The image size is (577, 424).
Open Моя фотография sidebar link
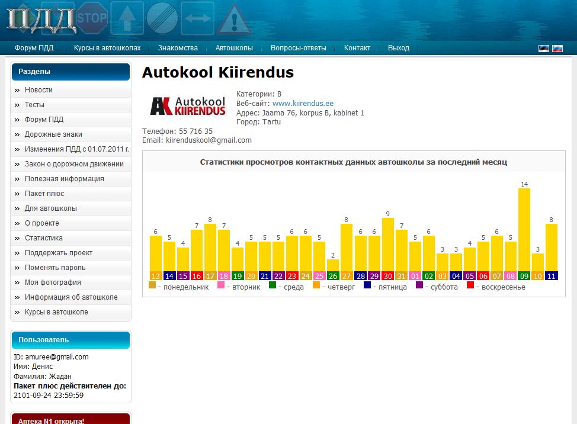pos(70,282)
